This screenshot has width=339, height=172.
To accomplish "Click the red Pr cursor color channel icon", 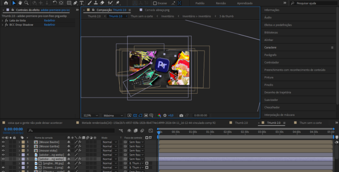I will tap(159, 115).
